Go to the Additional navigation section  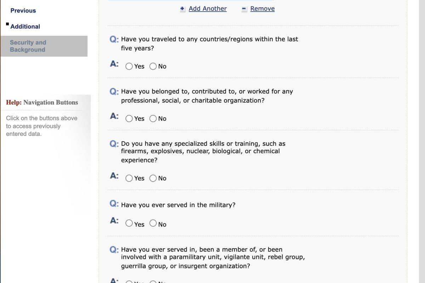[25, 27]
